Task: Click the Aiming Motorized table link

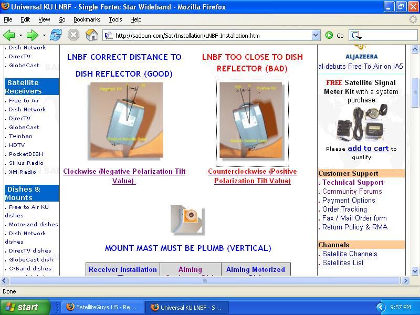Action: (256, 269)
